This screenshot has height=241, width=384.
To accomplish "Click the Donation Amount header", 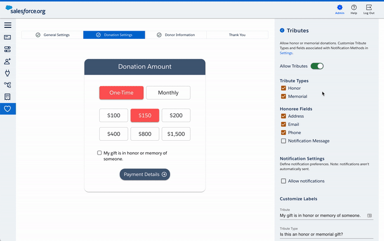I will (x=145, y=67).
